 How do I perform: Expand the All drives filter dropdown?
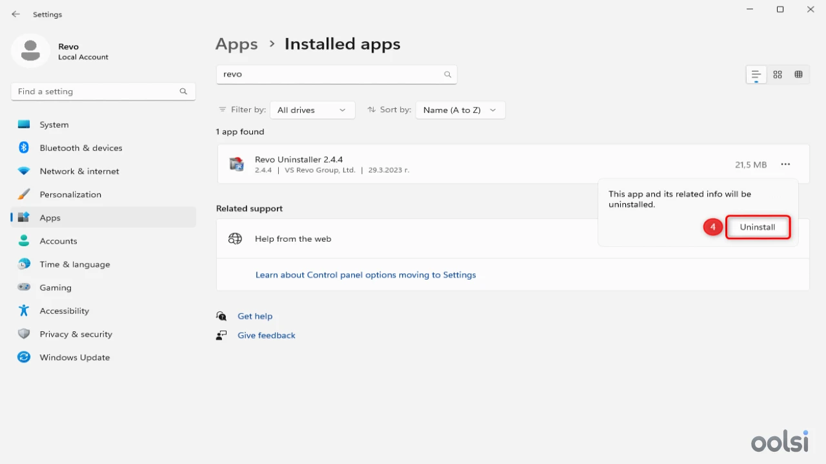tap(312, 110)
